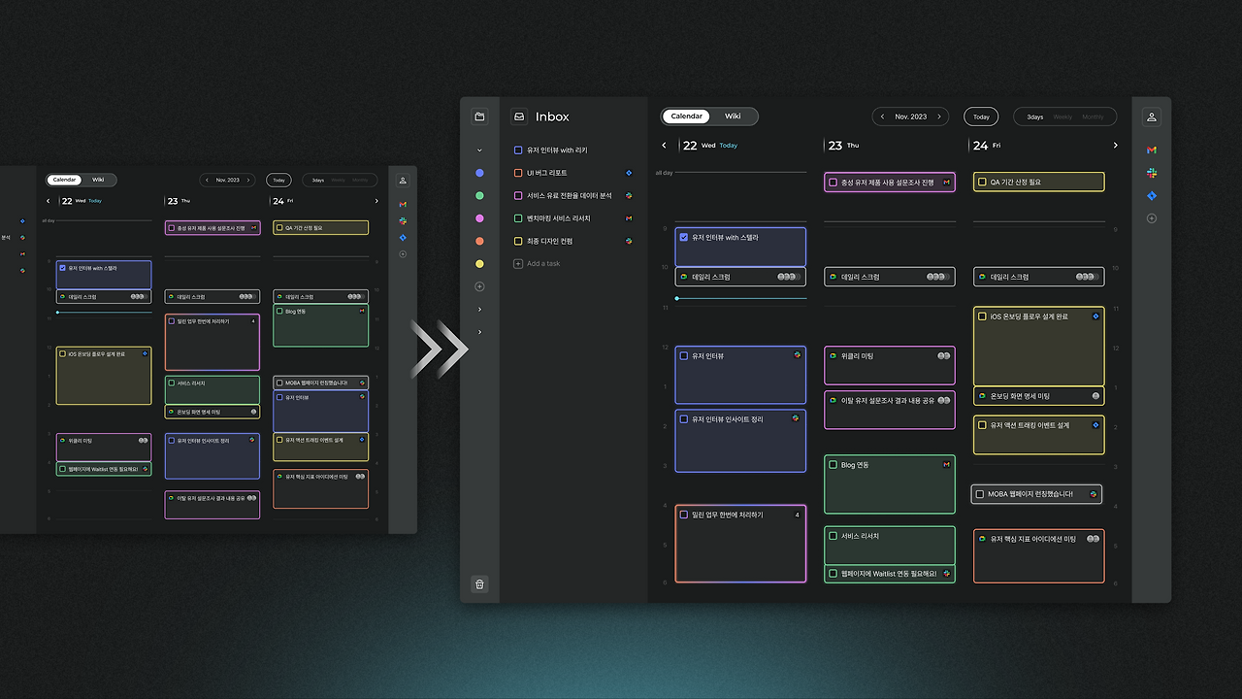1242x699 pixels.
Task: Show previous days in the larger window's calendar
Action: 664,146
